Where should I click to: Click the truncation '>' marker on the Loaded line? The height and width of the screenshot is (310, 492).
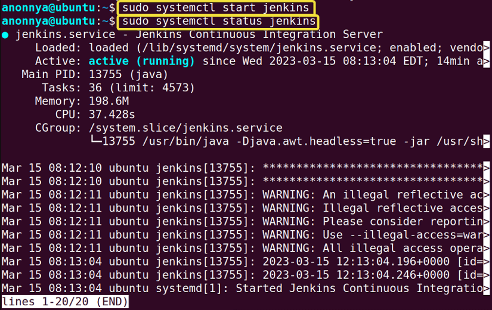point(487,48)
